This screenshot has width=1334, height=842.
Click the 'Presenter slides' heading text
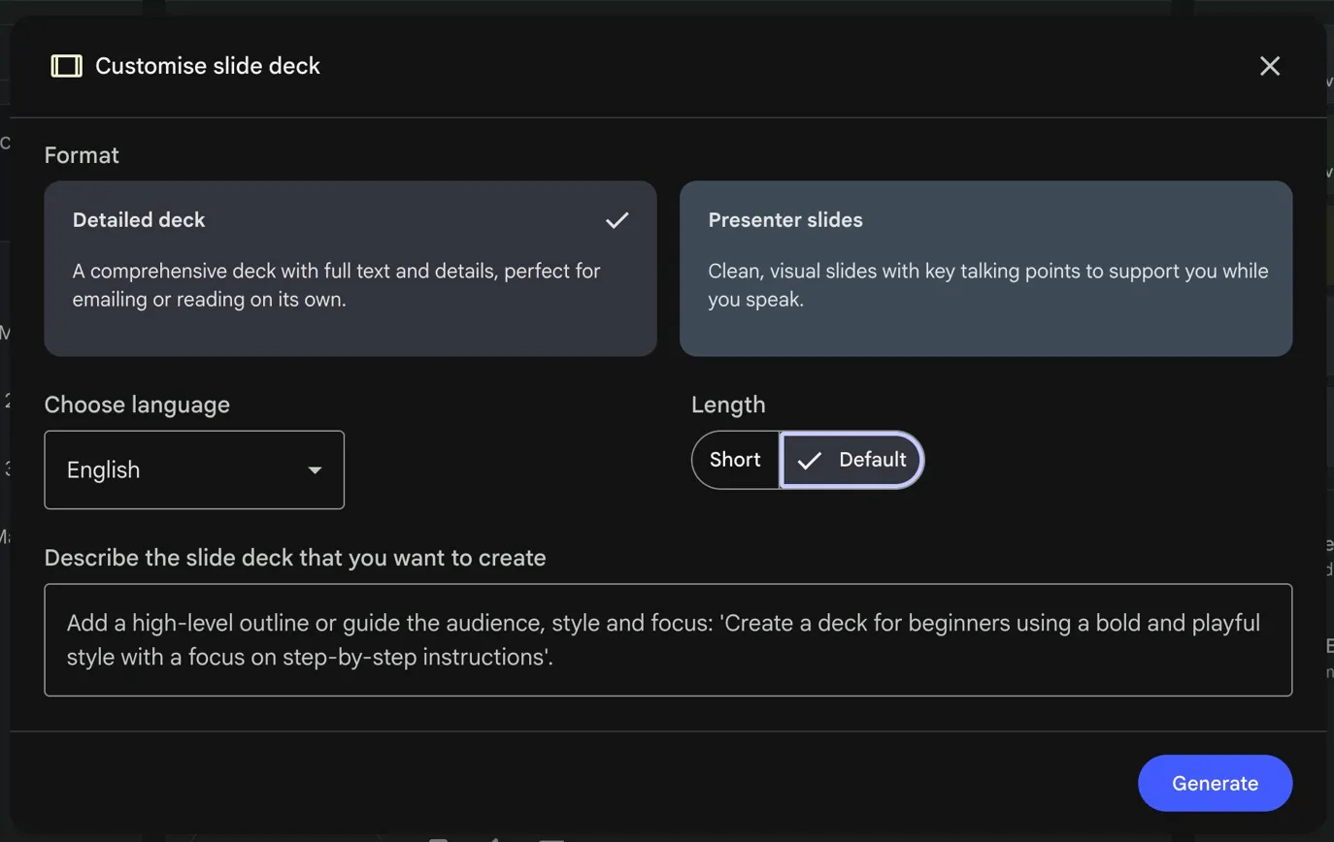[x=784, y=220]
